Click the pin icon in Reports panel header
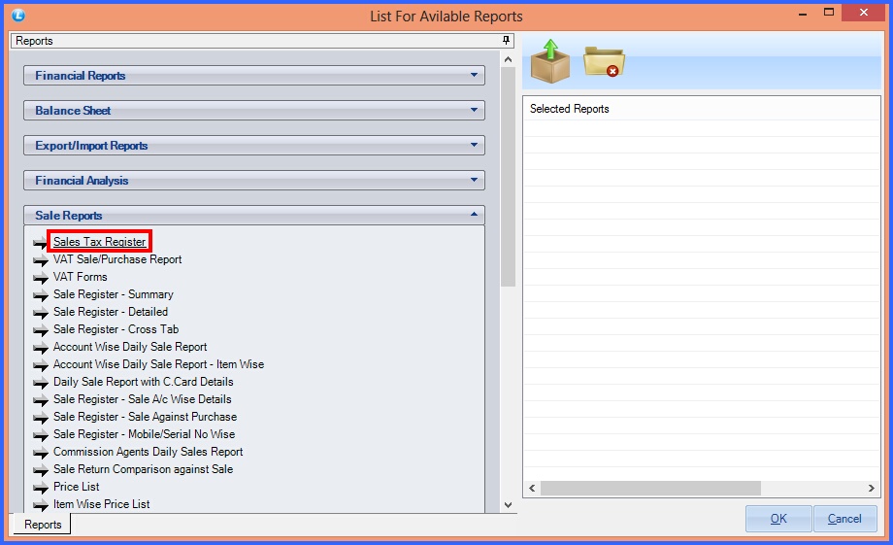The width and height of the screenshot is (893, 545). click(506, 41)
